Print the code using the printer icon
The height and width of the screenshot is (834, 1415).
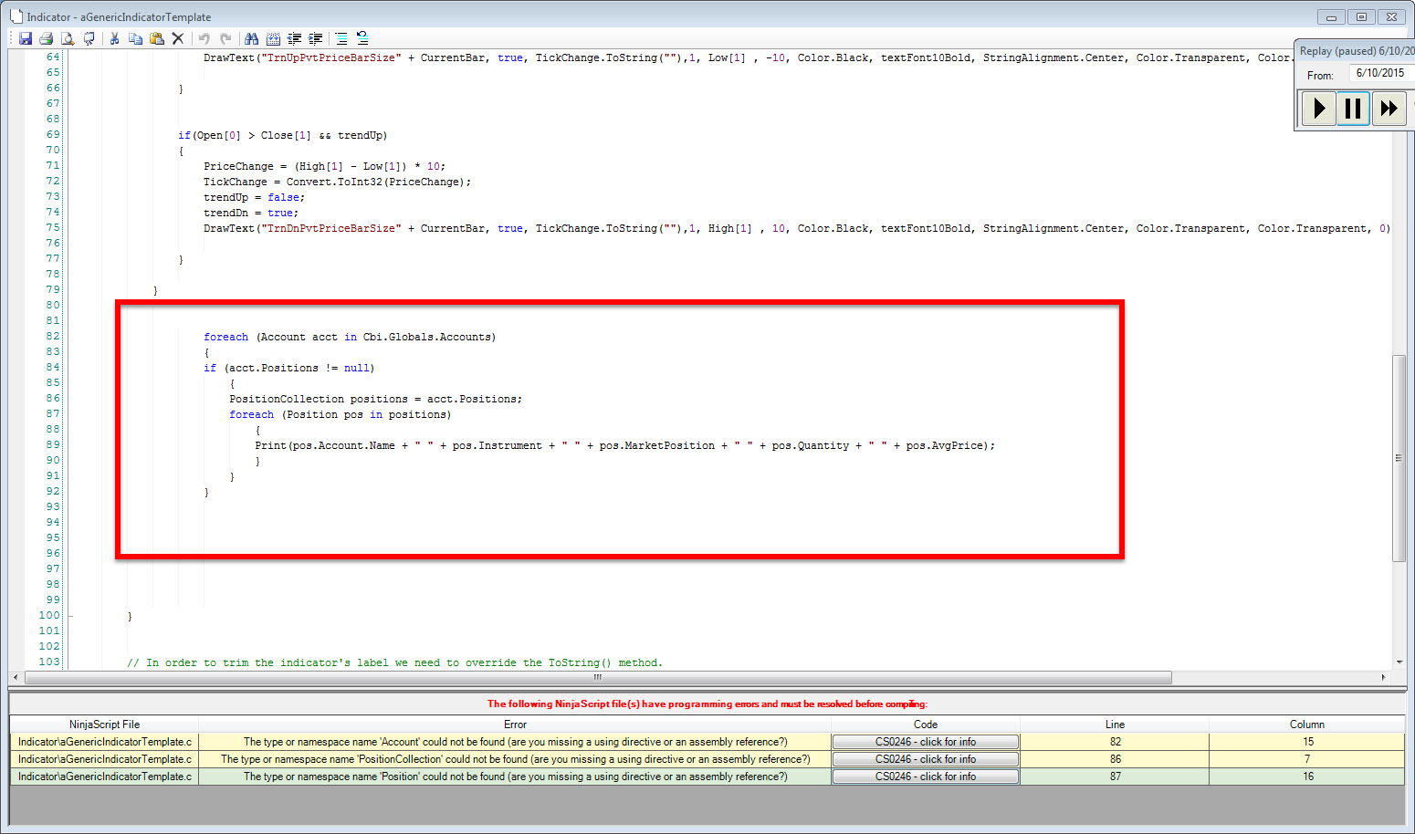[47, 38]
